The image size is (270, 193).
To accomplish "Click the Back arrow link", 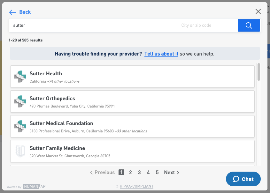I will [20, 12].
